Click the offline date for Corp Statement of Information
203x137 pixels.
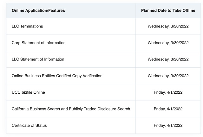click(168, 43)
